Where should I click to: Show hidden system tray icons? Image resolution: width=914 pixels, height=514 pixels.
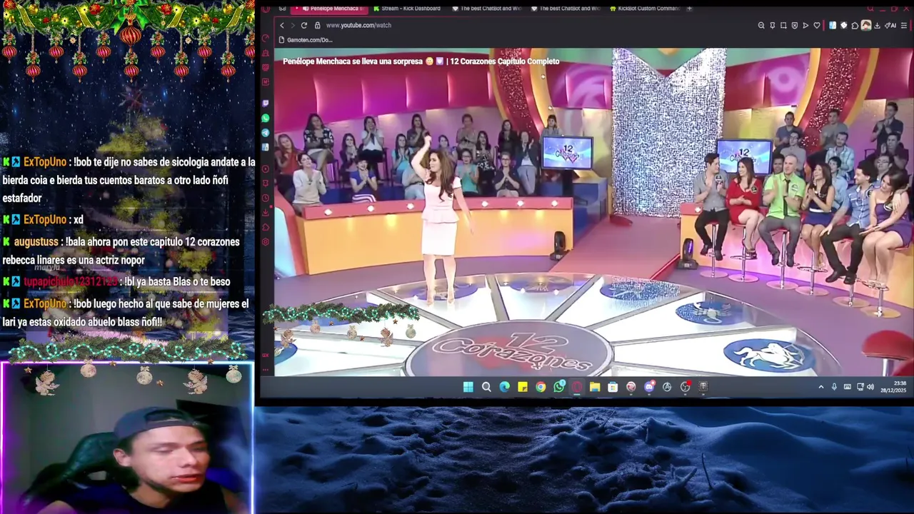point(821,387)
